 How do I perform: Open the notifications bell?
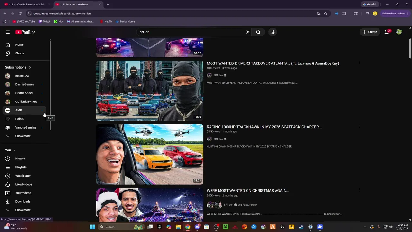coord(387,32)
